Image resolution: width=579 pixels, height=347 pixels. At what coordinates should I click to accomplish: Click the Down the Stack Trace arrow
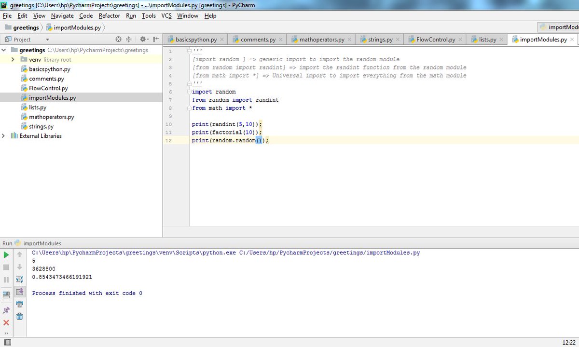coord(19,267)
